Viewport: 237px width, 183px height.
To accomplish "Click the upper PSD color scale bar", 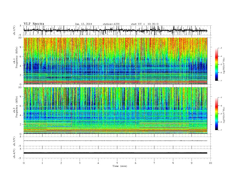I will (x=216, y=64).
